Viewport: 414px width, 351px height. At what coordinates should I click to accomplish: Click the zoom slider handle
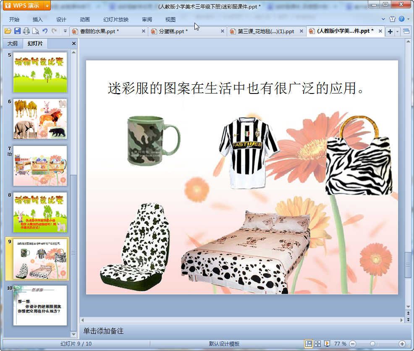pos(372,344)
